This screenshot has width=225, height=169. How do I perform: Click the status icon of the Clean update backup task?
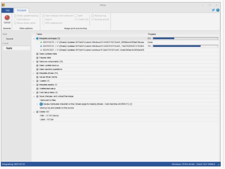point(37,66)
